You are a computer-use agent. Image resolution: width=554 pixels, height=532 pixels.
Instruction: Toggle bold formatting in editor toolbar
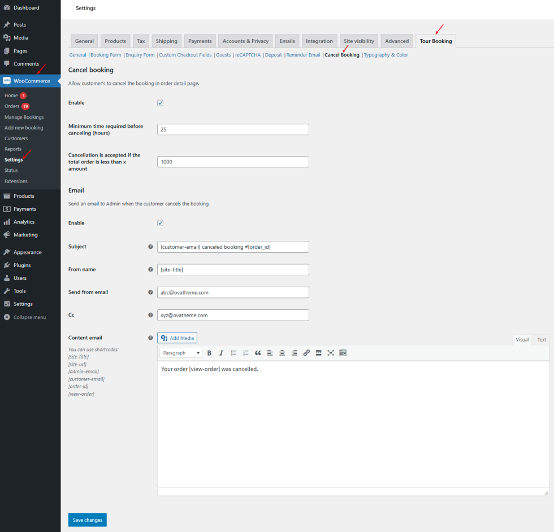209,353
